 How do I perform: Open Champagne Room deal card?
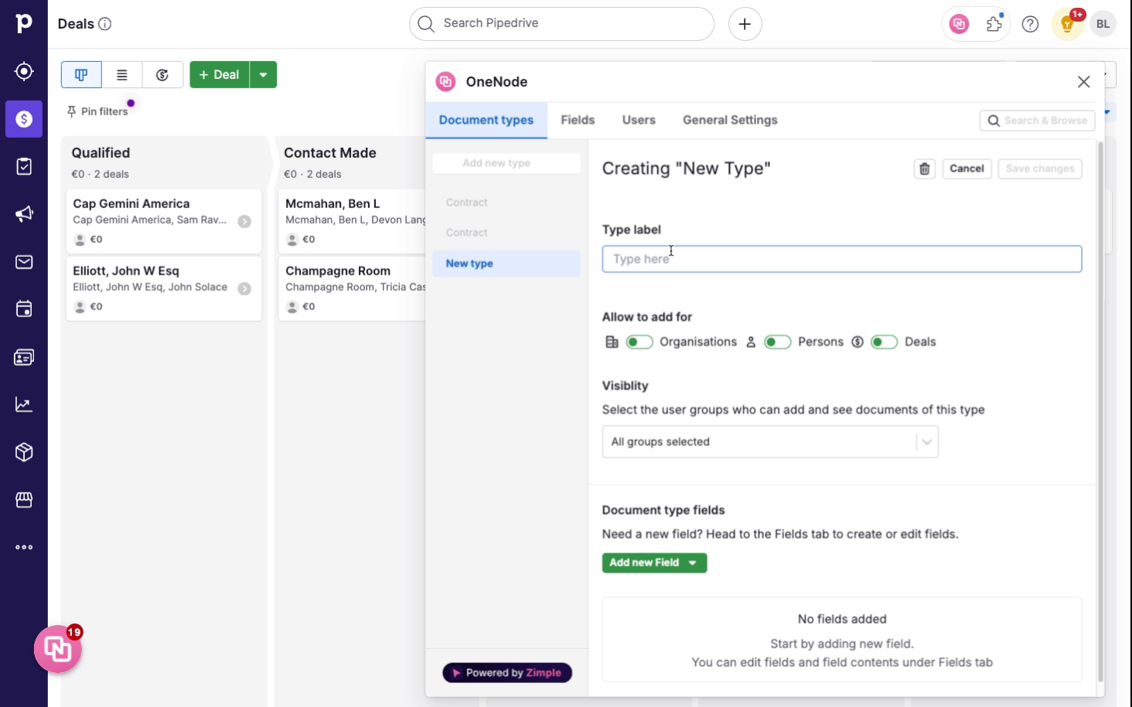point(352,289)
